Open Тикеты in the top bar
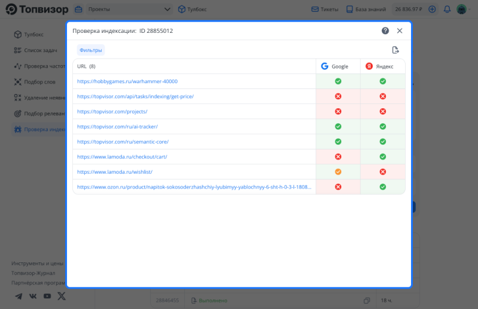The width and height of the screenshot is (478, 309). (325, 9)
